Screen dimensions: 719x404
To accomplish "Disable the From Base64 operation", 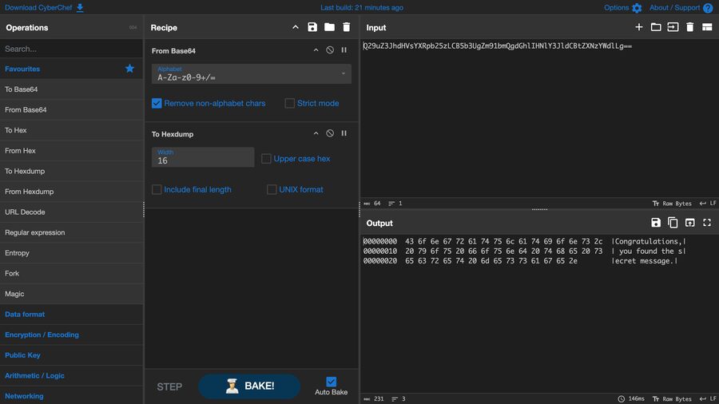I will click(x=330, y=50).
